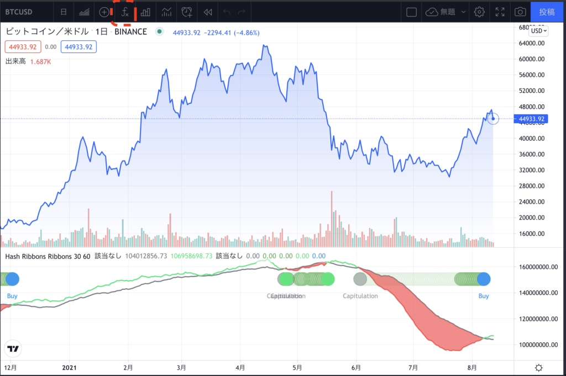Click the blue 44933.92 buy price box

click(x=78, y=47)
